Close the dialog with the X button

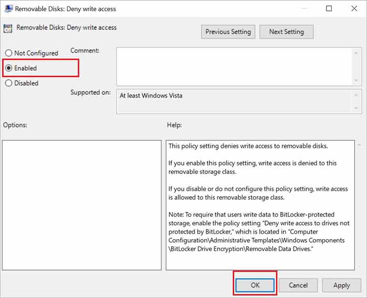pyautogui.click(x=354, y=9)
